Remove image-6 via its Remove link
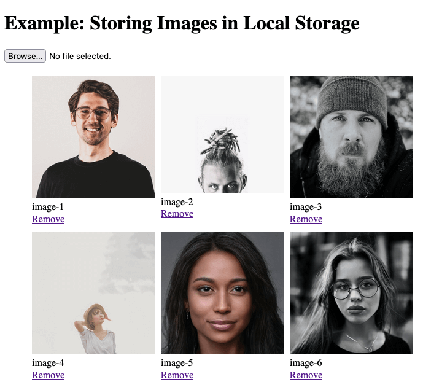This screenshot has width=423, height=390. 306,375
